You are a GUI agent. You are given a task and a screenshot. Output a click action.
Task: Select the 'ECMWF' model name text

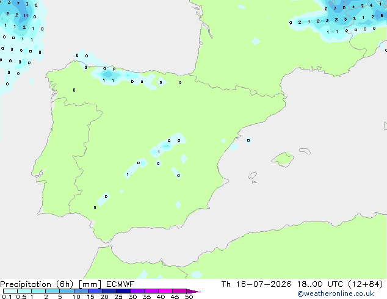120,284
